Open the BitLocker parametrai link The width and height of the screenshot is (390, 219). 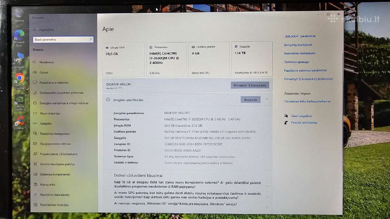300,36
